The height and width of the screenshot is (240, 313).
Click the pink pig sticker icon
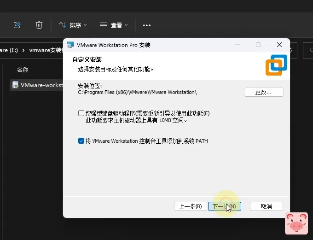(296, 223)
